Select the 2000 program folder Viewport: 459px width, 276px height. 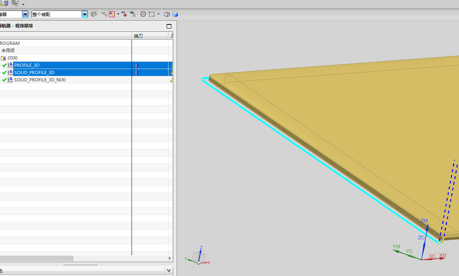click(x=12, y=58)
